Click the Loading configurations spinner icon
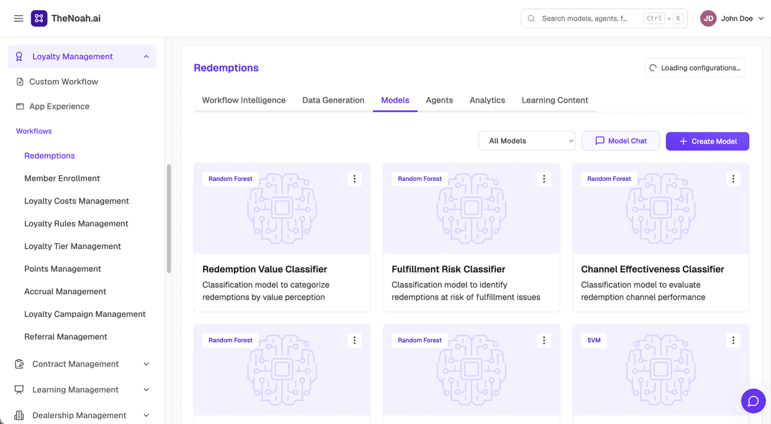 tap(653, 68)
